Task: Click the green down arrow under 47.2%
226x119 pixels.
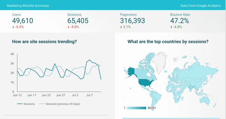Action: click(171, 27)
